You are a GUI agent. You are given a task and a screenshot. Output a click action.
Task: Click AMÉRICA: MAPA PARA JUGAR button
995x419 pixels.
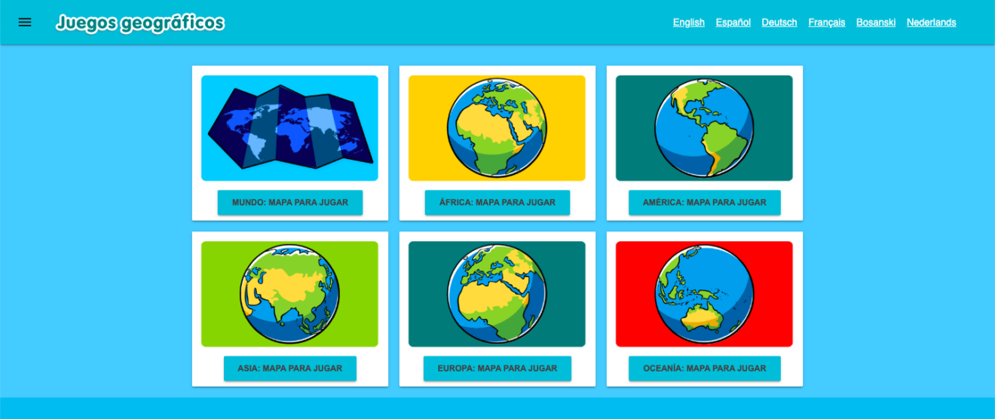705,203
